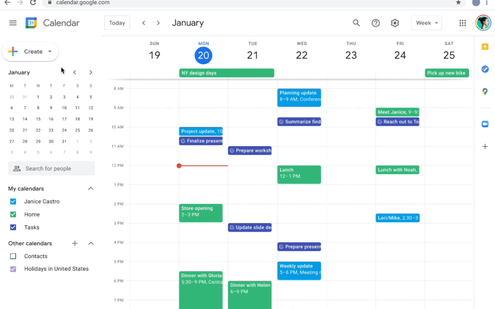Open Google Keep in side panel

coord(485,47)
